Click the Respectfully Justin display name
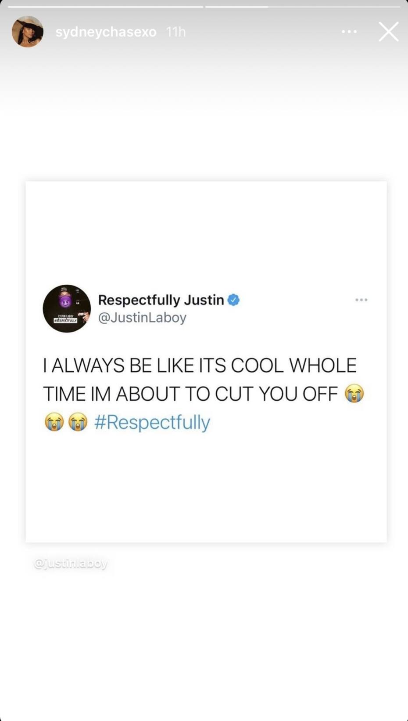This screenshot has height=721, width=408. [161, 300]
